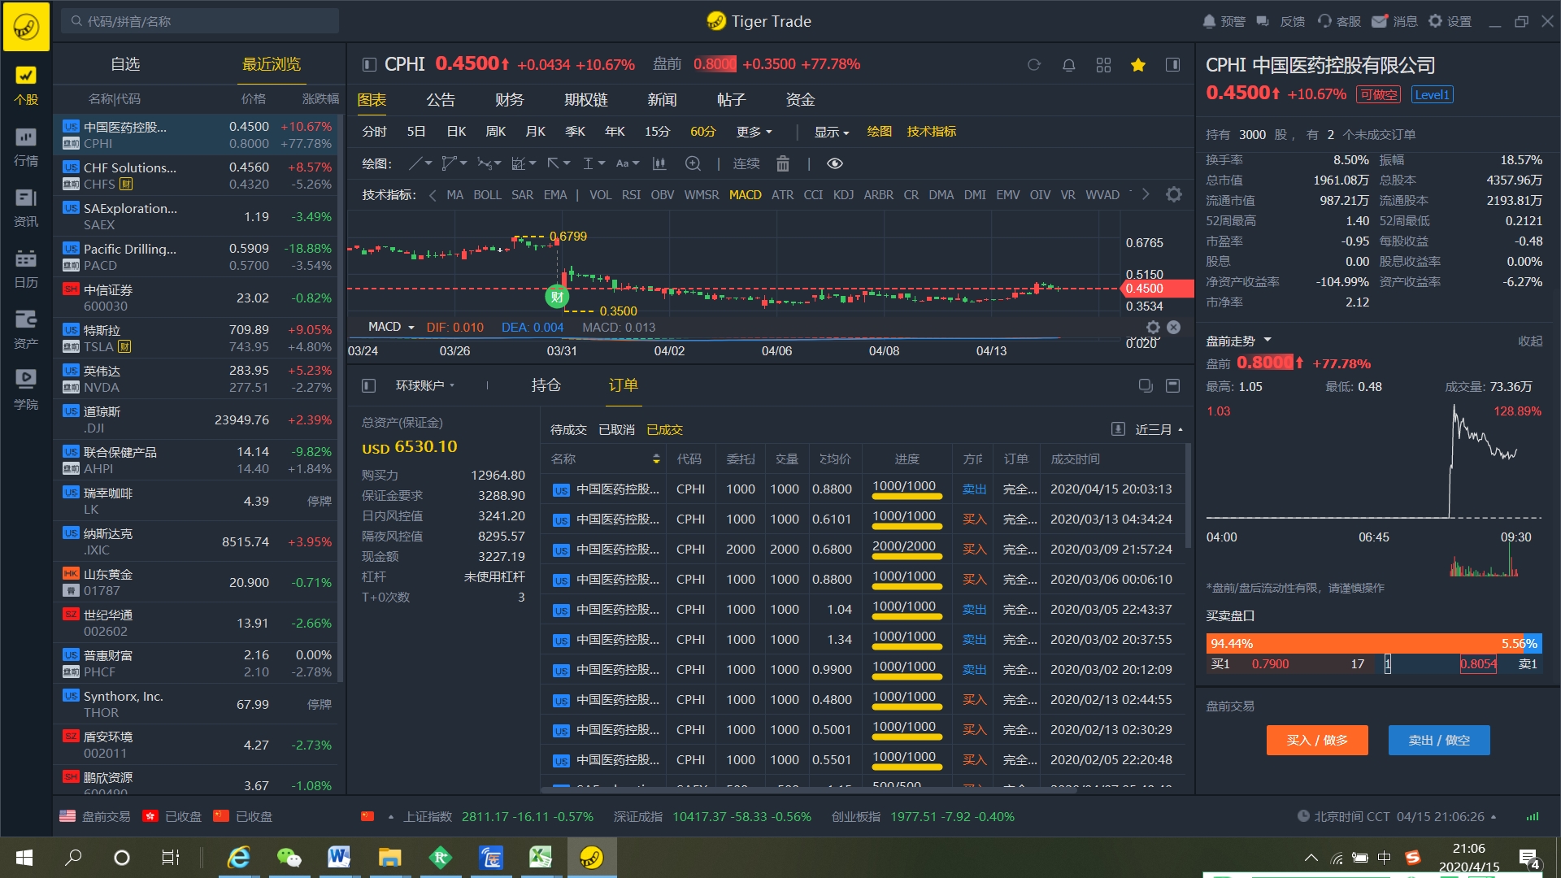Open technical indicator settings gear
The height and width of the screenshot is (878, 1561).
[x=1174, y=194]
